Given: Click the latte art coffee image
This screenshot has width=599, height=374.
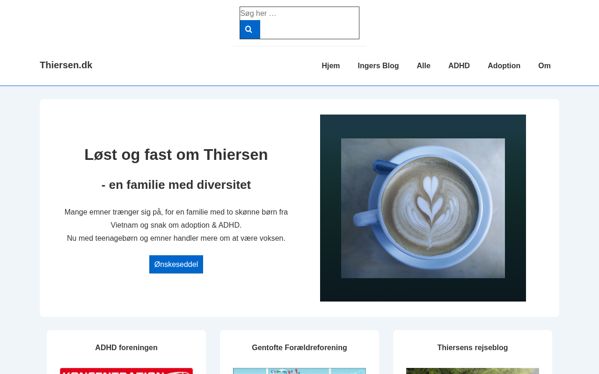Looking at the screenshot, I should [423, 208].
